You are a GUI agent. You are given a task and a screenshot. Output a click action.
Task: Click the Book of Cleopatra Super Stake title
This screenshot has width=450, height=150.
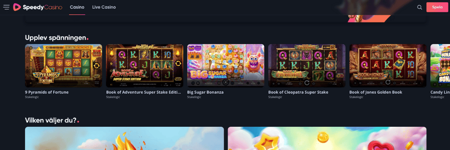298,92
